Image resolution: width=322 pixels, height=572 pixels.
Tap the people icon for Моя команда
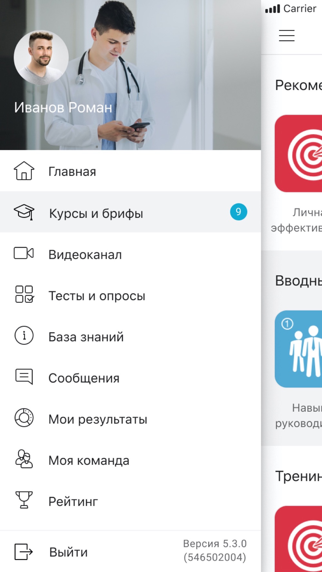point(24,459)
